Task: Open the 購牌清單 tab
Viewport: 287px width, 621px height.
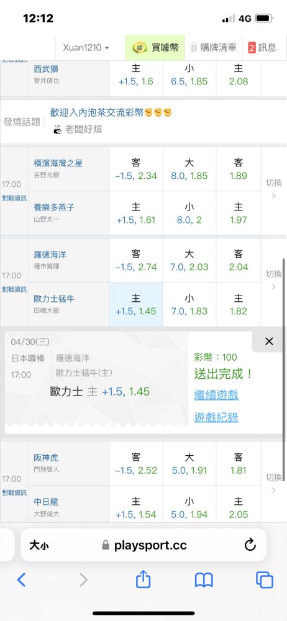Action: click(213, 48)
